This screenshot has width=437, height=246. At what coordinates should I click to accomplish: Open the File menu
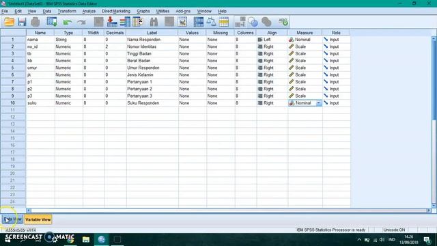click(x=5, y=11)
